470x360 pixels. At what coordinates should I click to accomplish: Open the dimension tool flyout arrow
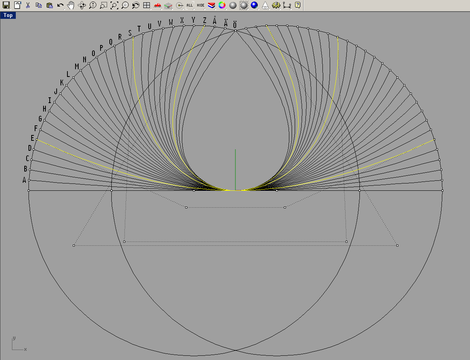[290, 8]
